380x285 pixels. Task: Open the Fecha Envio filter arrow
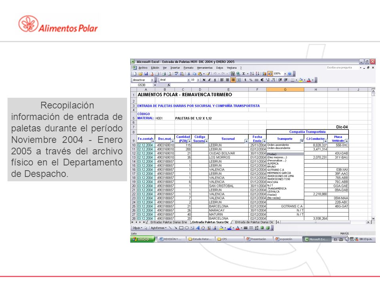[x=264, y=141]
